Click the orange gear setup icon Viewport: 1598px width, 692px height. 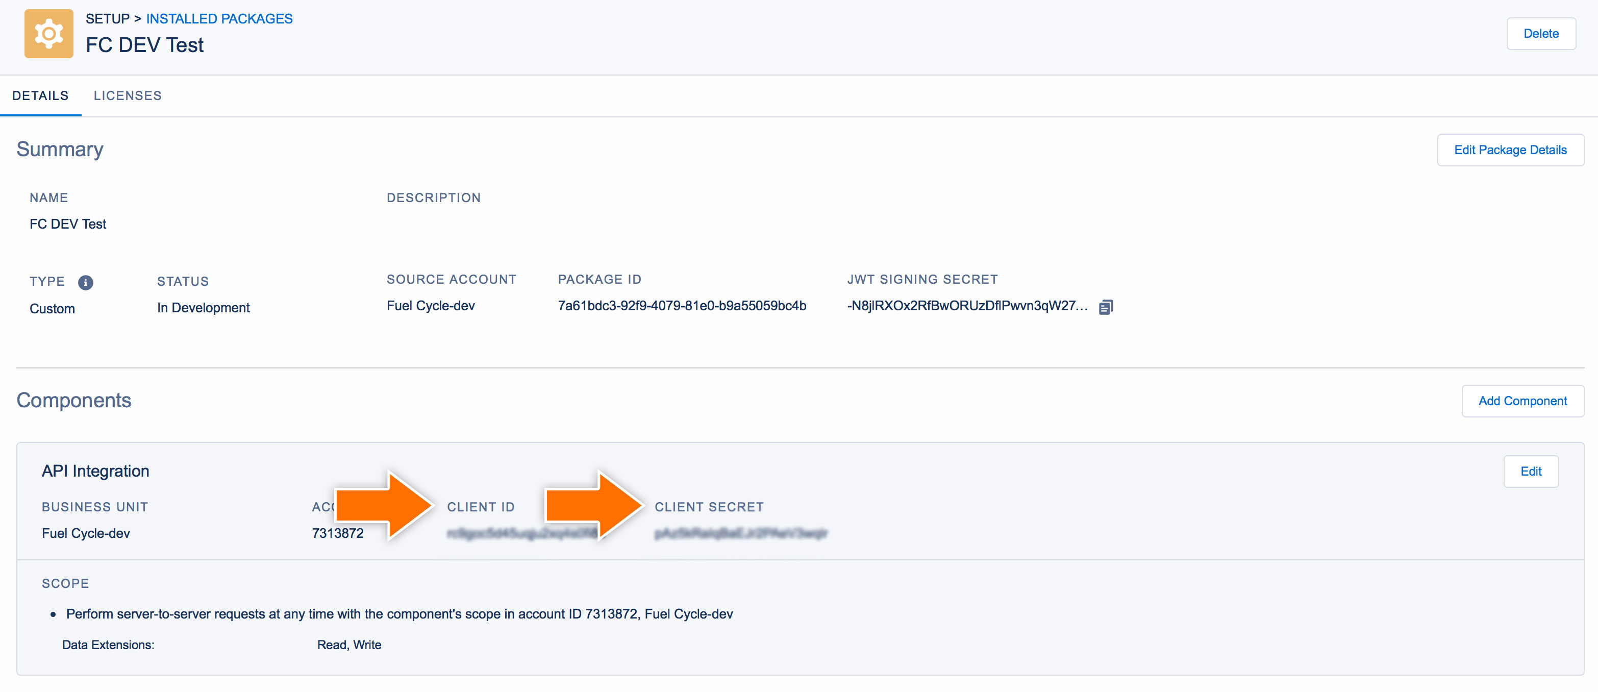point(48,34)
